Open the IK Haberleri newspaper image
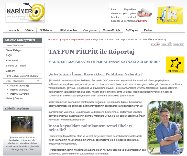 click(x=145, y=13)
